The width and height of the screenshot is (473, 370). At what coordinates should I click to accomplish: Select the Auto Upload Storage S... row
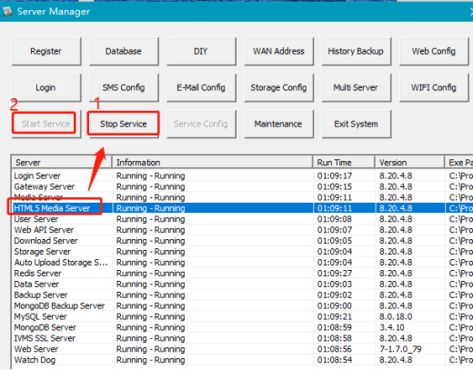coord(243,263)
